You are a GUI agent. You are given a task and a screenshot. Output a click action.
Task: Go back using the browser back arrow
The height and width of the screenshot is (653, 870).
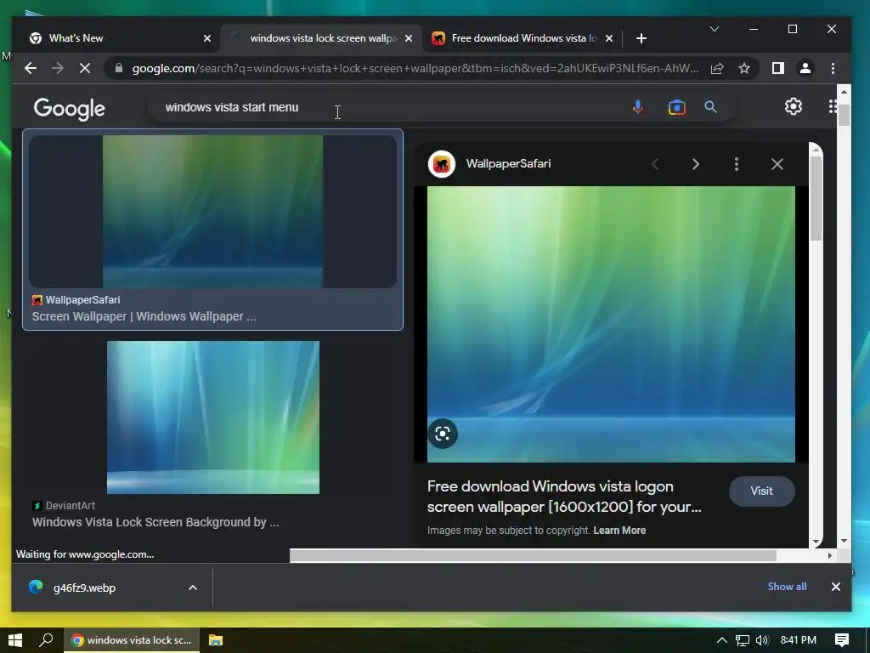31,68
